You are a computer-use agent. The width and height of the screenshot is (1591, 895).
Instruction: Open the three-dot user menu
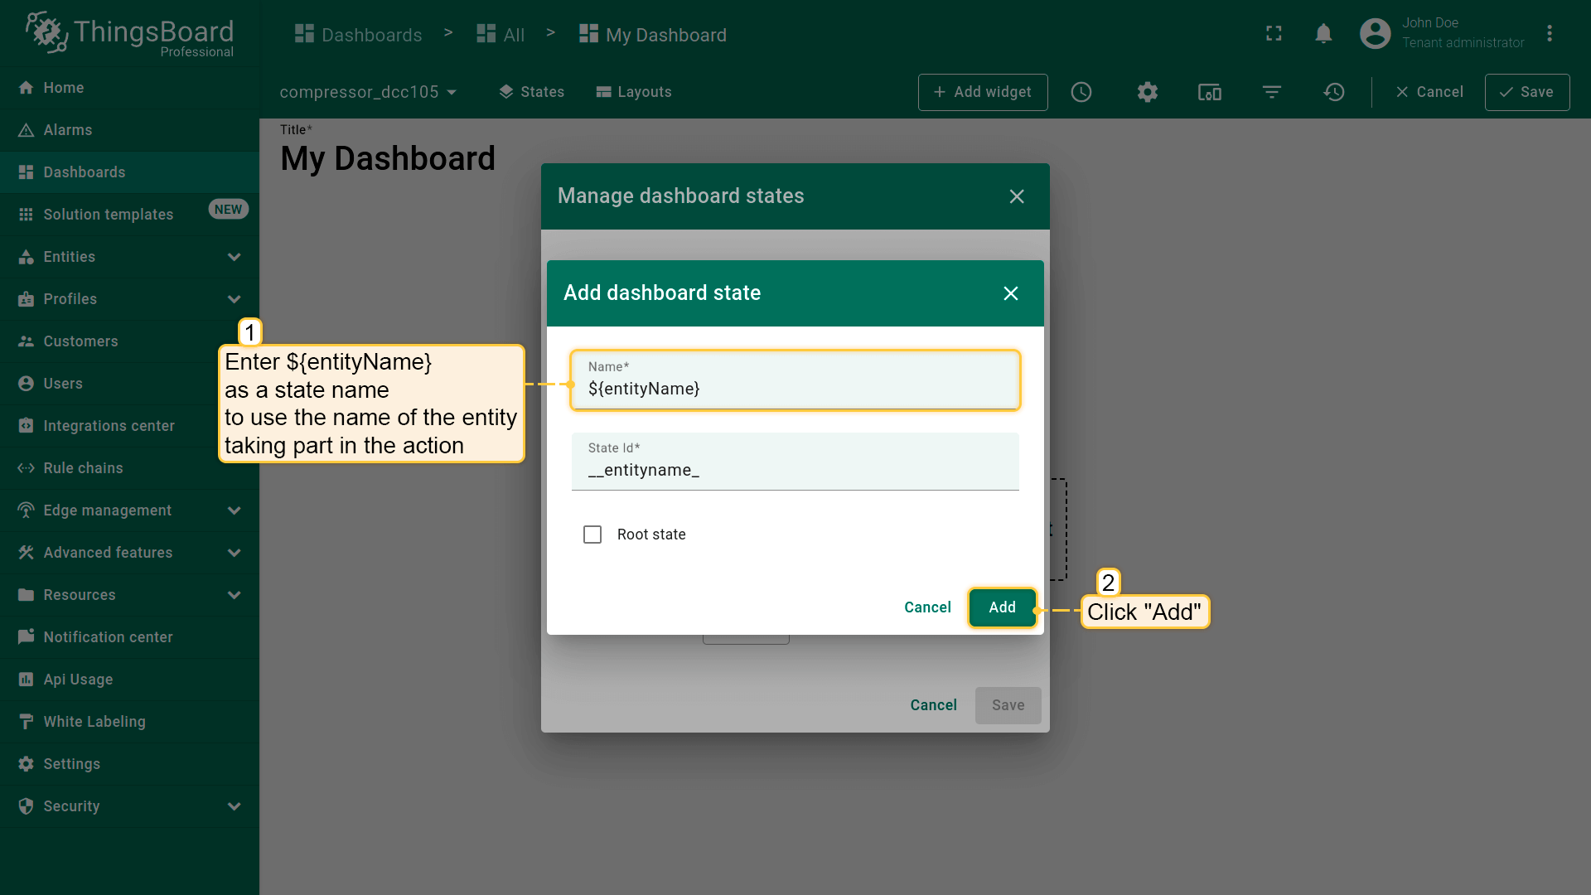[1550, 34]
